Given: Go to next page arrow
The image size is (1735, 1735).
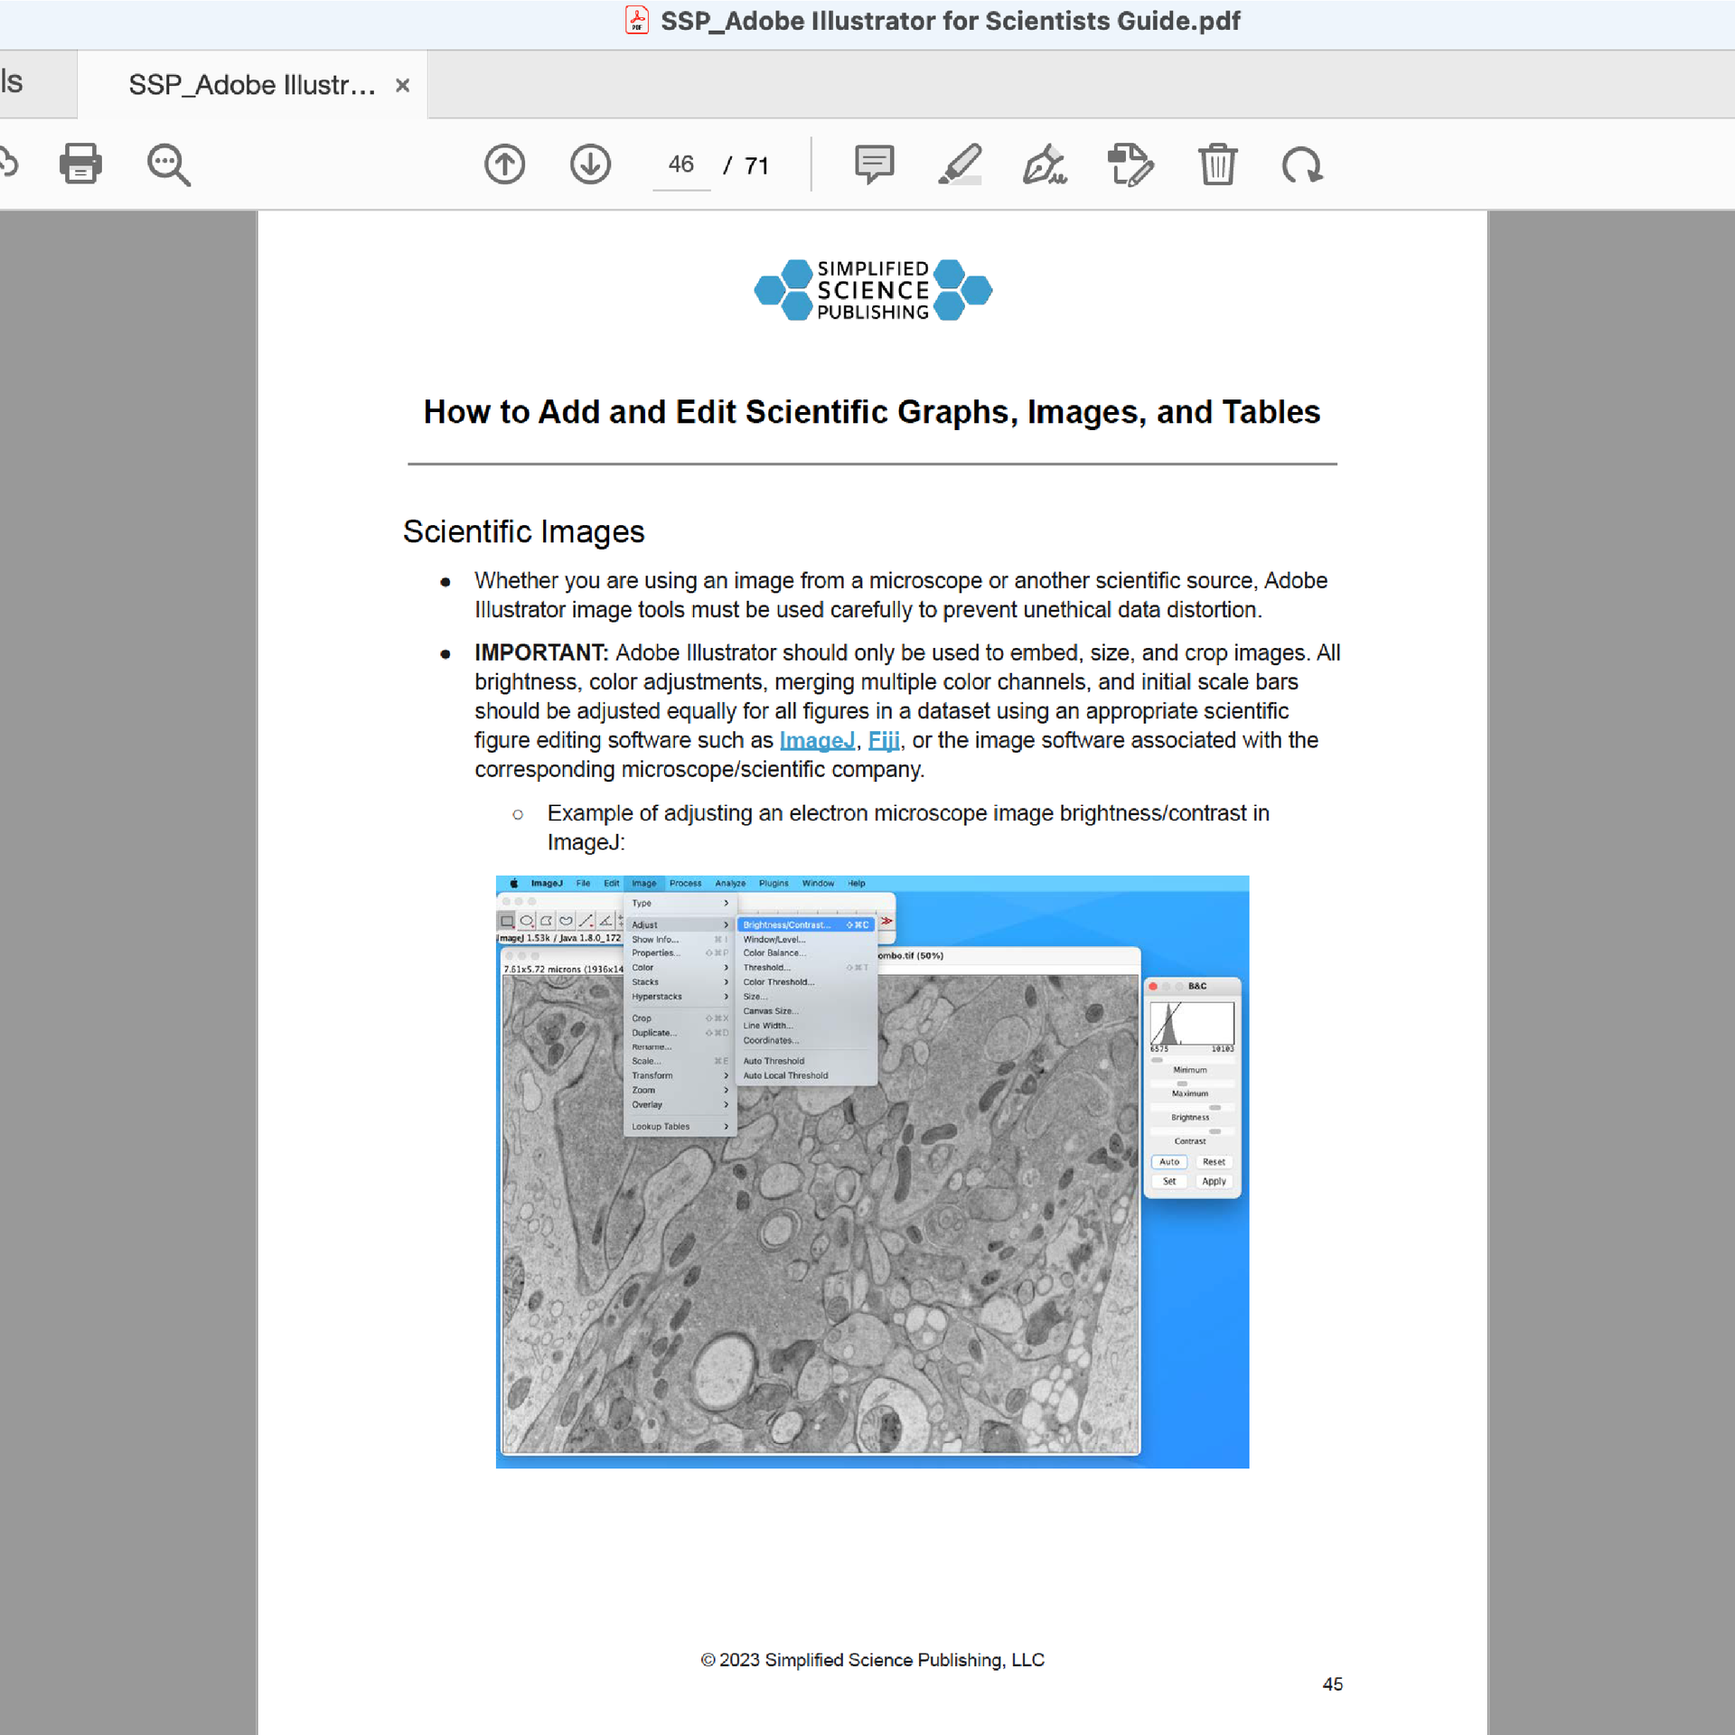Looking at the screenshot, I should coord(590,164).
